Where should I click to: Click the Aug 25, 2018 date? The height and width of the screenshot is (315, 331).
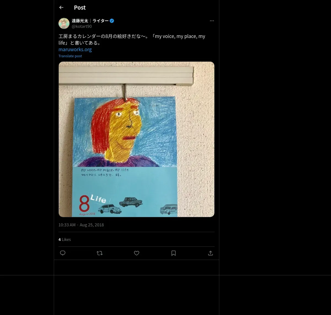point(92,225)
